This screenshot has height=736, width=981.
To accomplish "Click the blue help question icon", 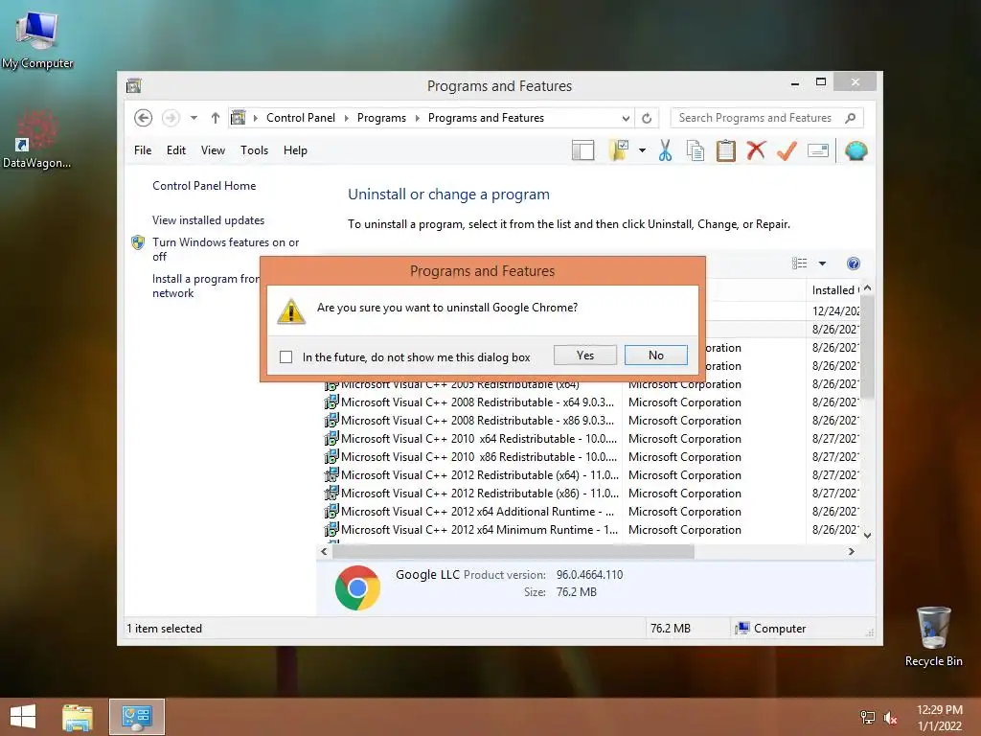I will (x=853, y=264).
